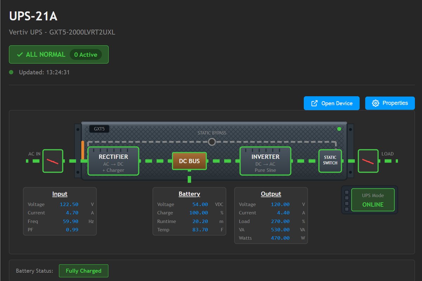Click the STATIC BYPASS label

tap(212, 133)
